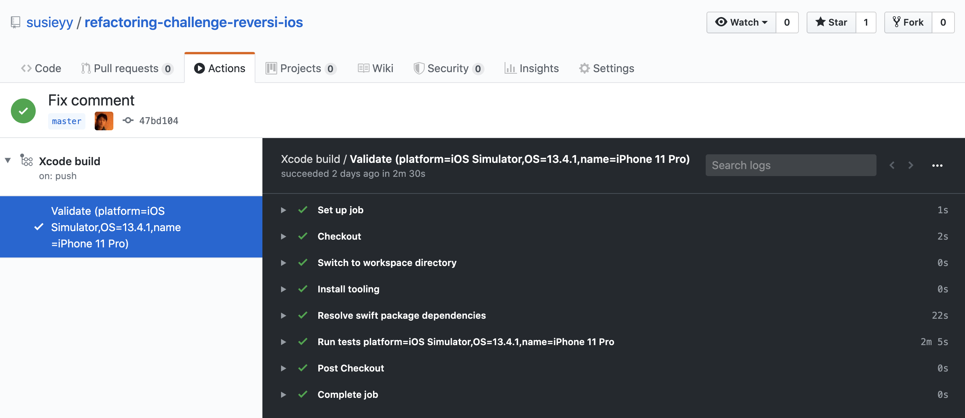The width and height of the screenshot is (965, 418).
Task: Go to next search result arrow
Action: (x=911, y=165)
